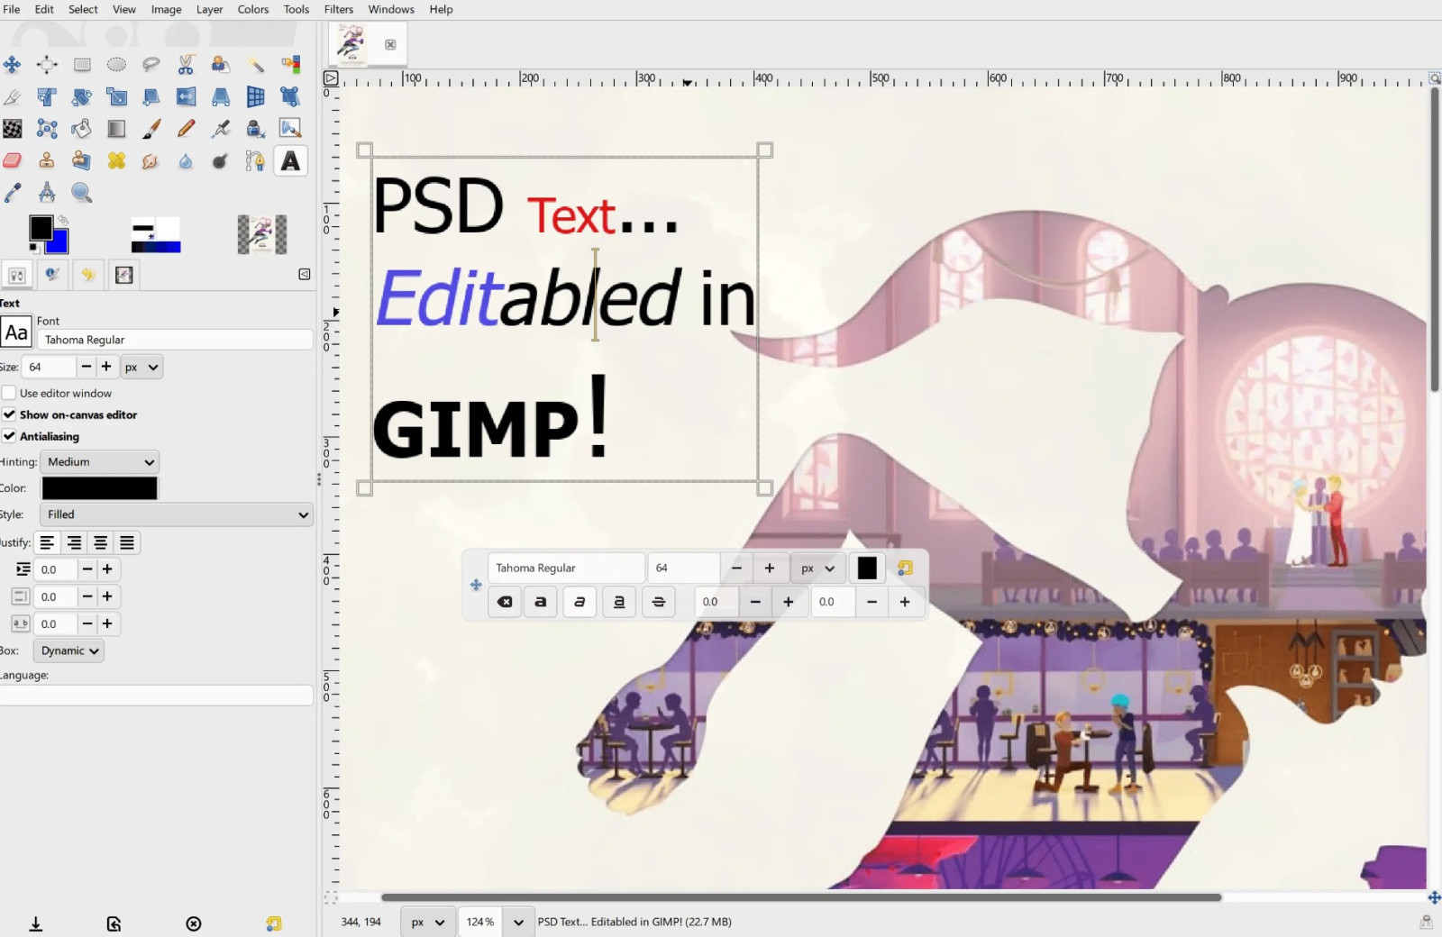Select the Flip tool
This screenshot has height=937, width=1442.
pos(186,96)
